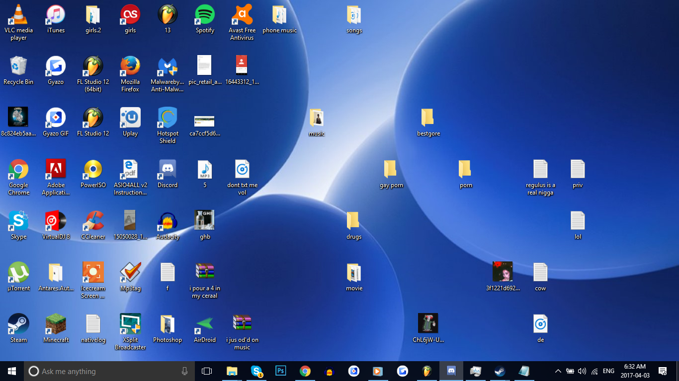This screenshot has height=381, width=679.
Task: Select the Antares.Aut... folder
Action: (x=56, y=277)
